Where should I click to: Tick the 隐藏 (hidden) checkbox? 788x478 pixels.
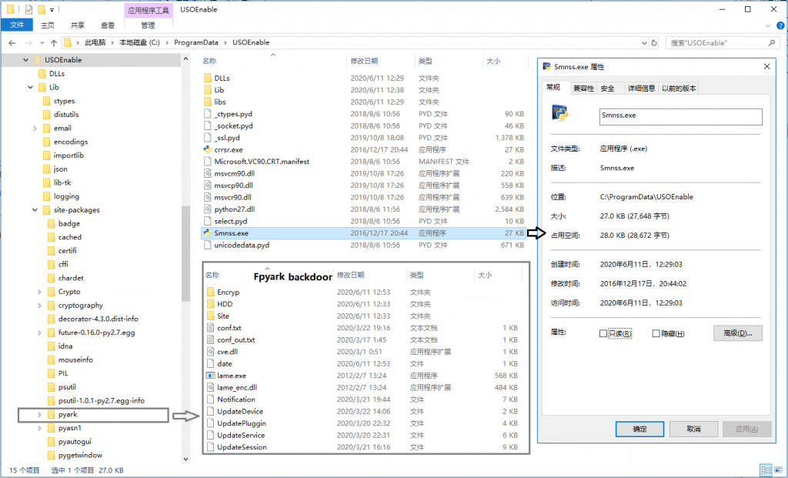click(x=656, y=333)
